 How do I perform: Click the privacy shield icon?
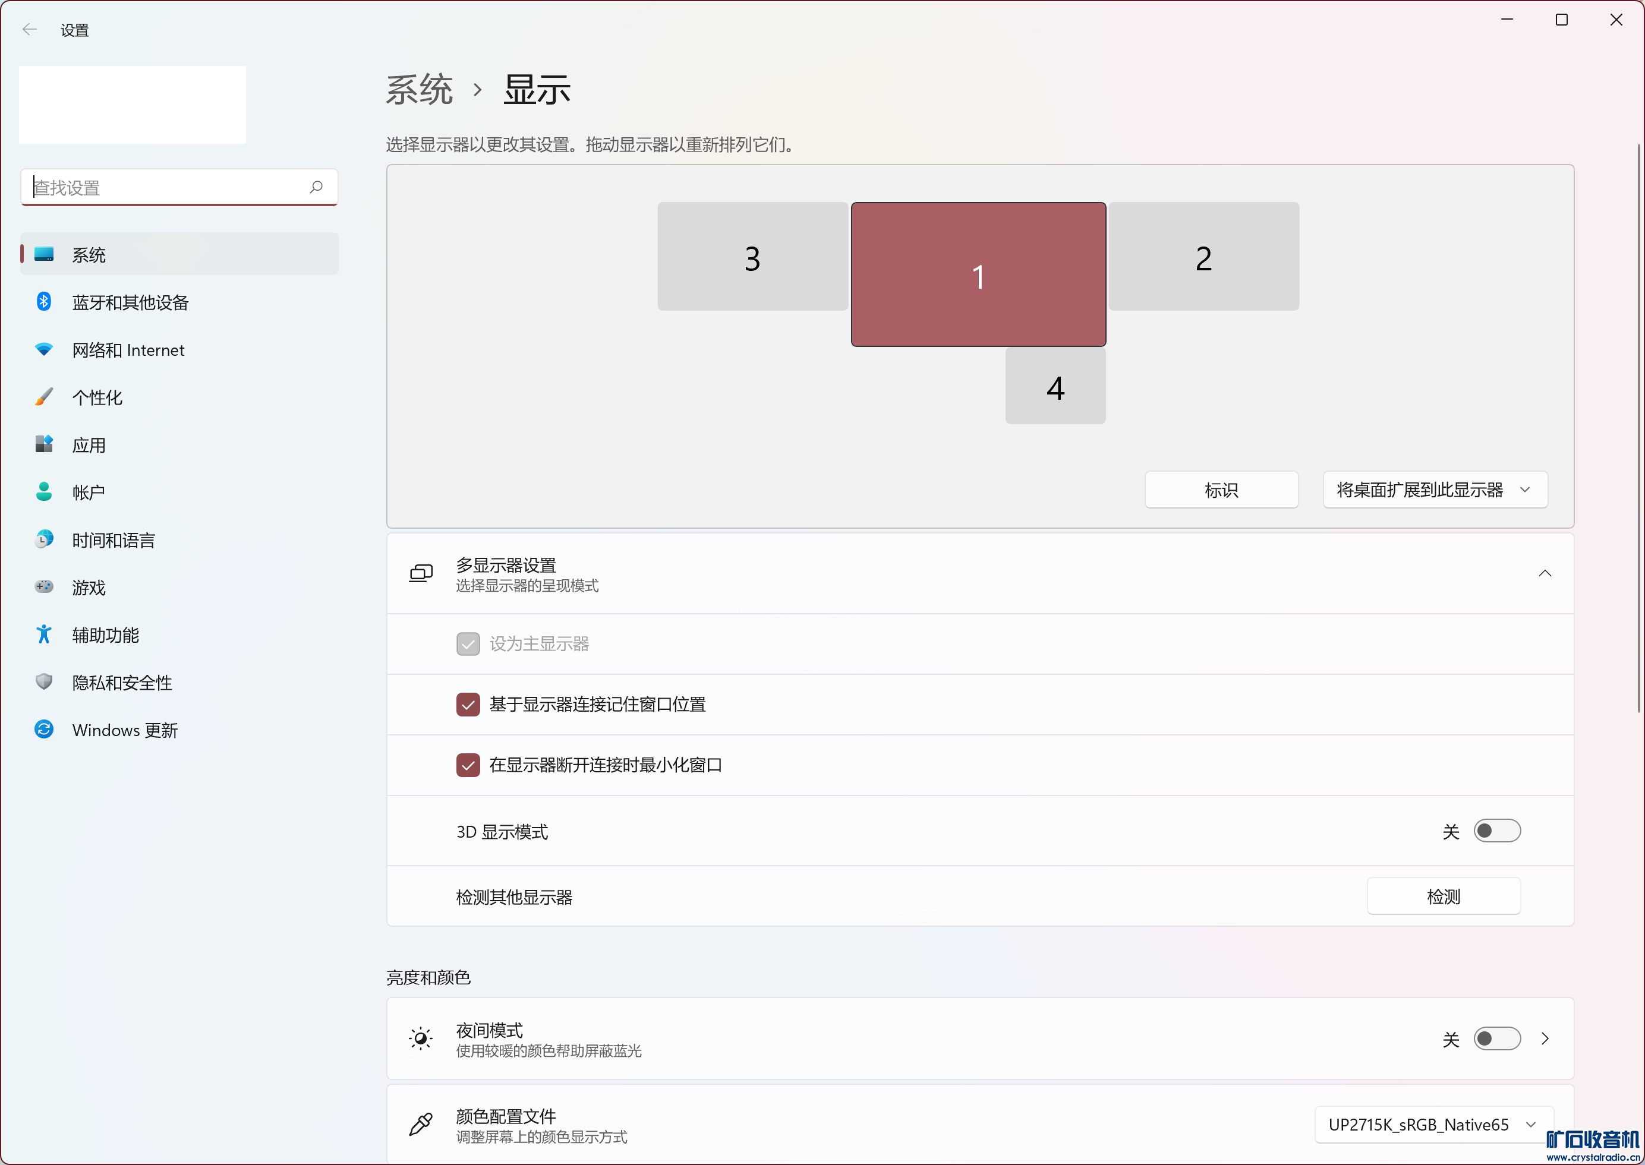44,681
